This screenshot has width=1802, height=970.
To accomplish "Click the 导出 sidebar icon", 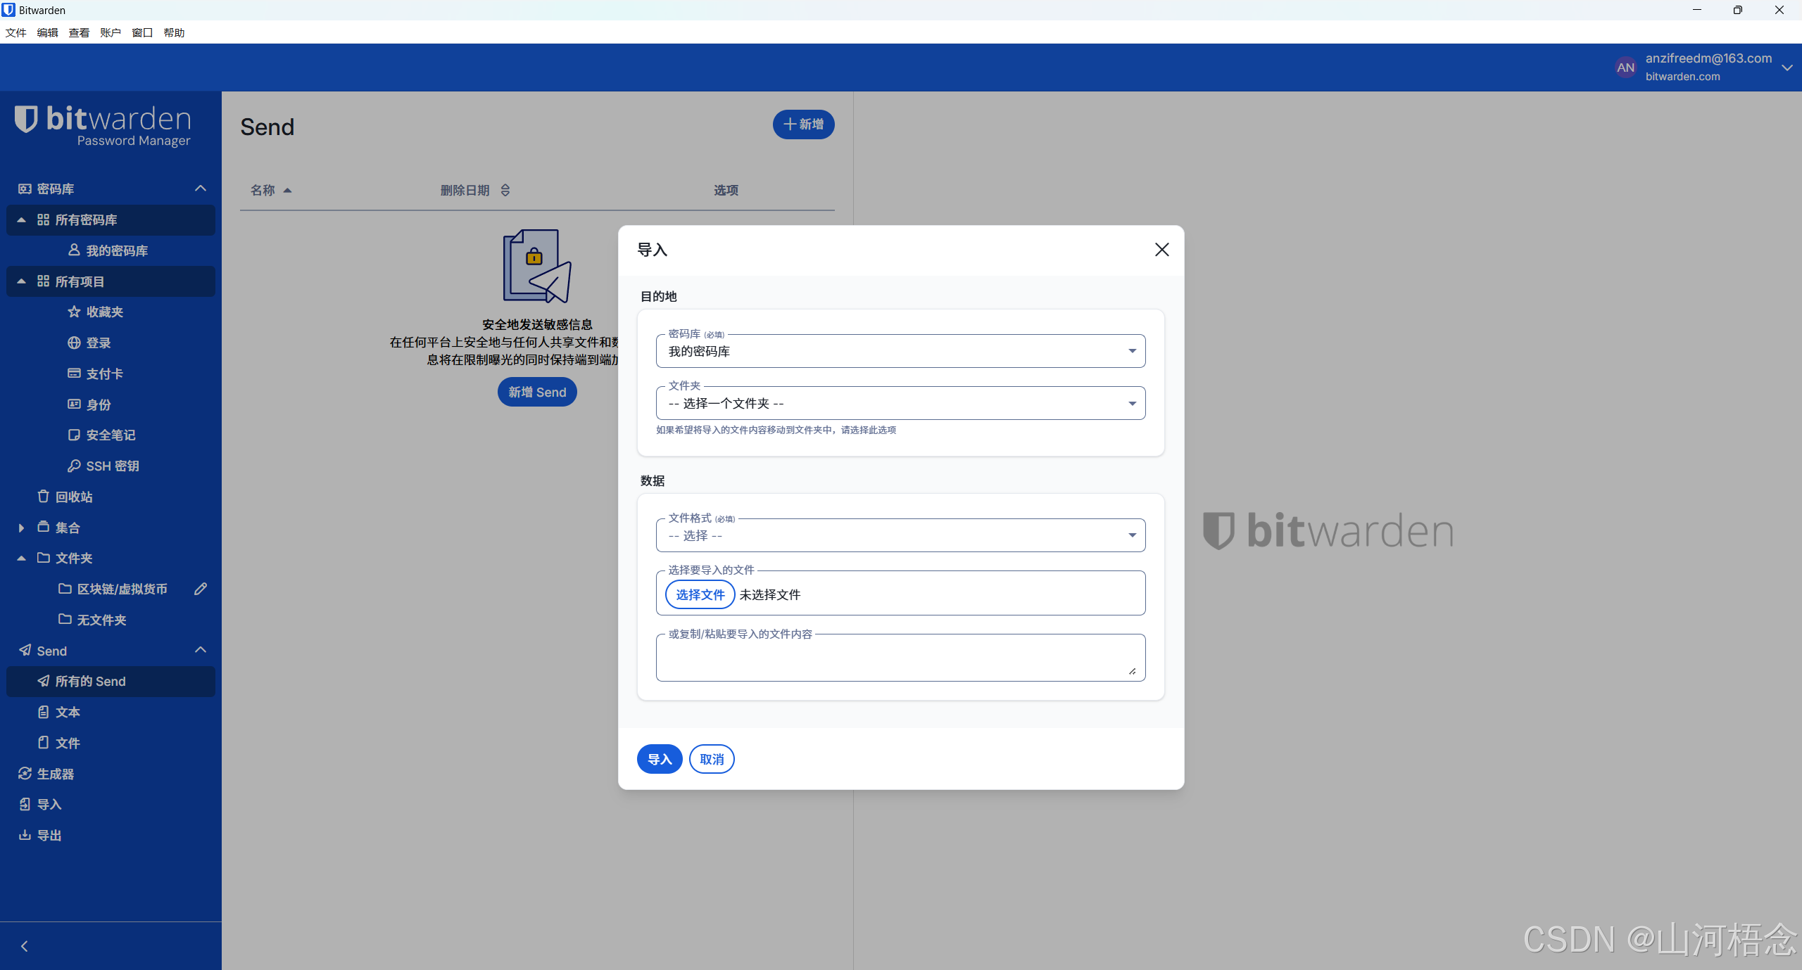I will tap(25, 835).
